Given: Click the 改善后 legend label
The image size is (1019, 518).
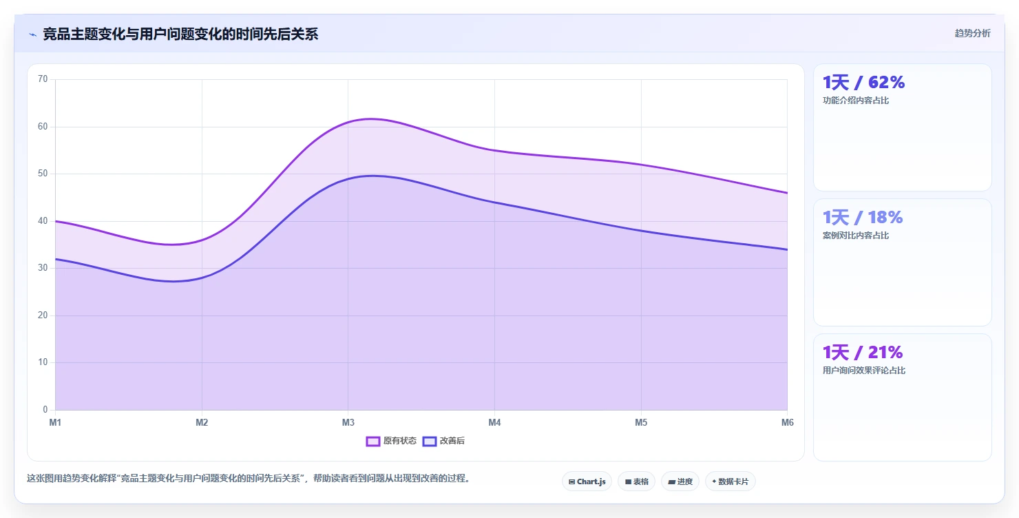Looking at the screenshot, I should 452,442.
